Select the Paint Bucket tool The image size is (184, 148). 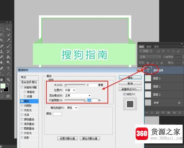pyautogui.click(x=8, y=57)
